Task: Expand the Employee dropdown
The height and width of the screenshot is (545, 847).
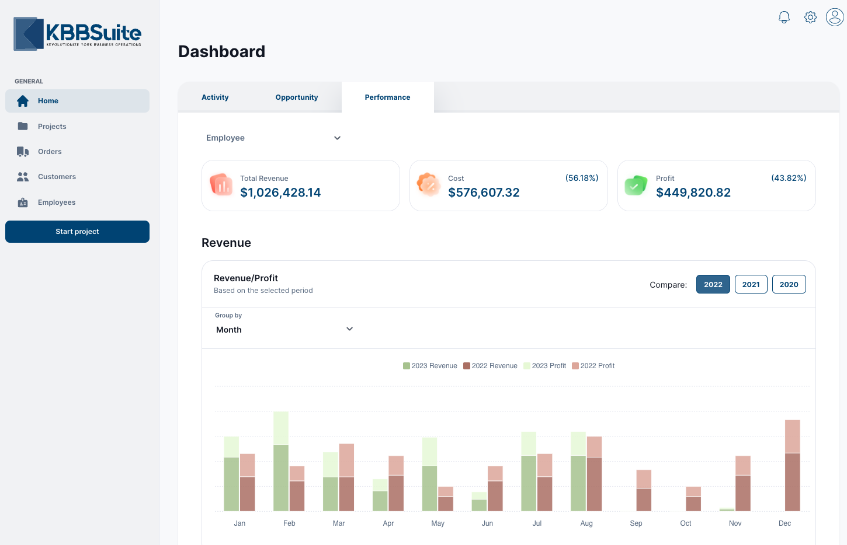Action: pos(273,138)
